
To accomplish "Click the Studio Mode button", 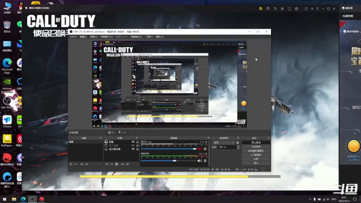I will pyautogui.click(x=256, y=155).
